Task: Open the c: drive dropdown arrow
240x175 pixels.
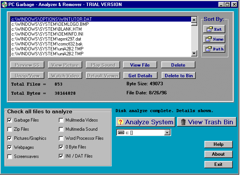Action: (x=167, y=133)
